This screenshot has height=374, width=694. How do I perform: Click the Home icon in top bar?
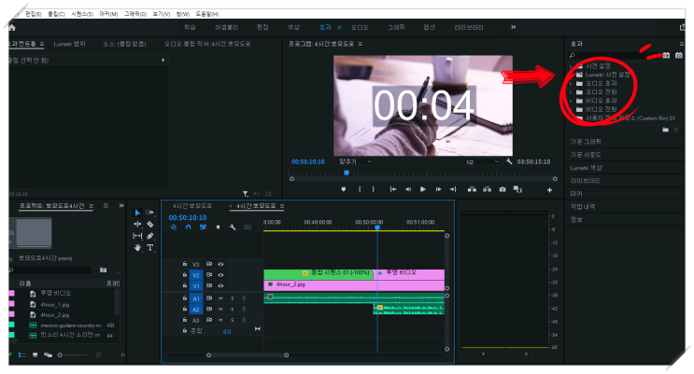pyautogui.click(x=12, y=28)
